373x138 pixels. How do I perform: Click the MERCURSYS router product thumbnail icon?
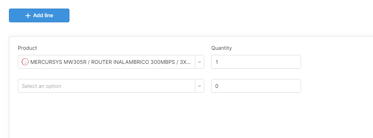tap(25, 62)
